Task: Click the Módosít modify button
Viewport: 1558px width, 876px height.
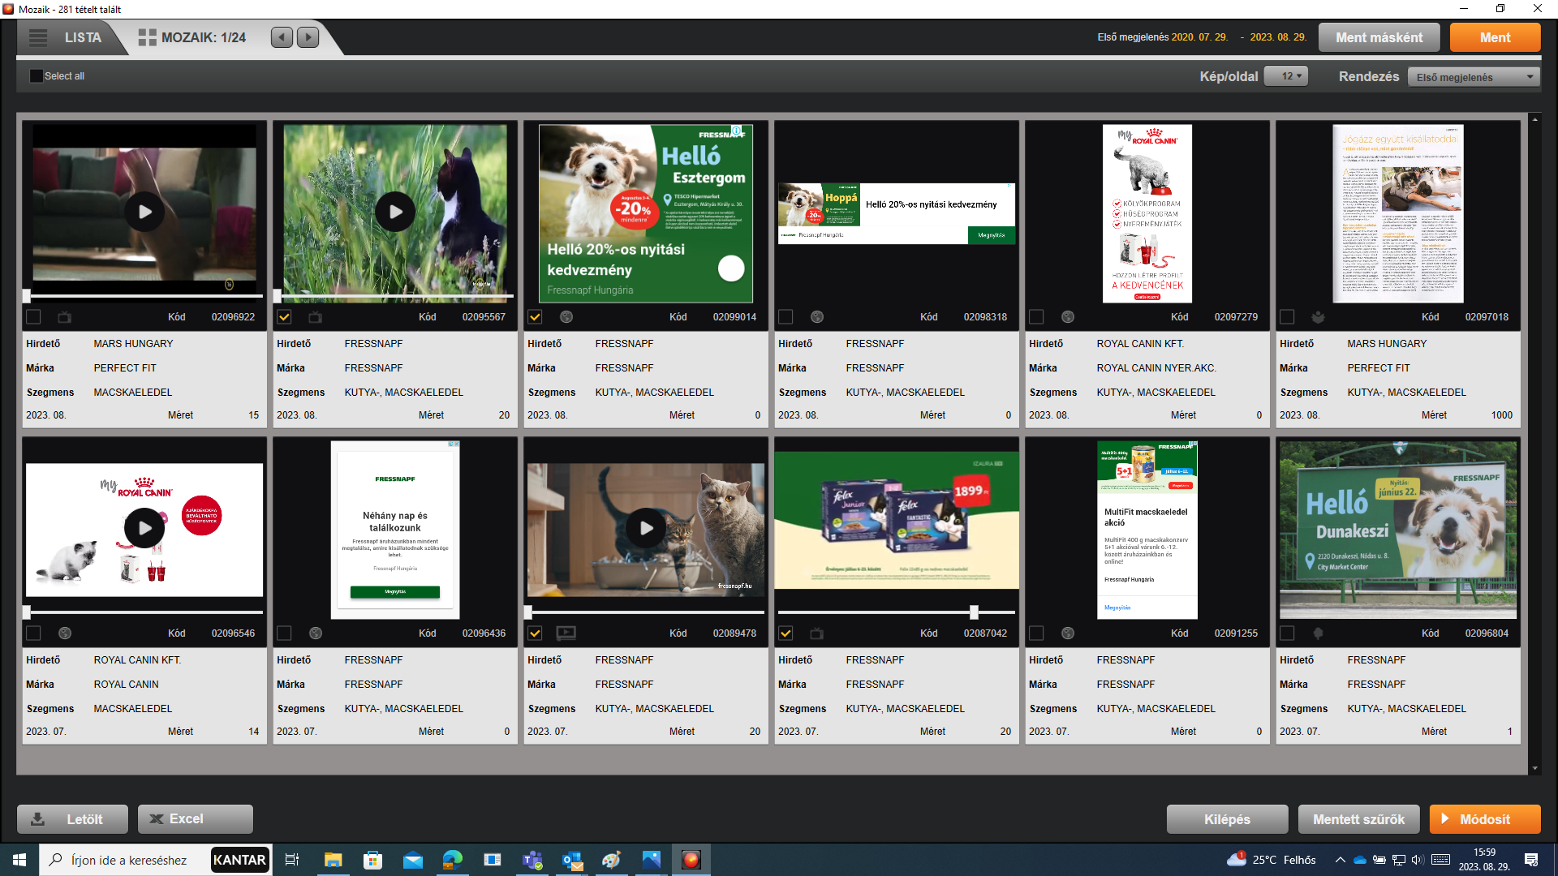Action: [x=1485, y=819]
